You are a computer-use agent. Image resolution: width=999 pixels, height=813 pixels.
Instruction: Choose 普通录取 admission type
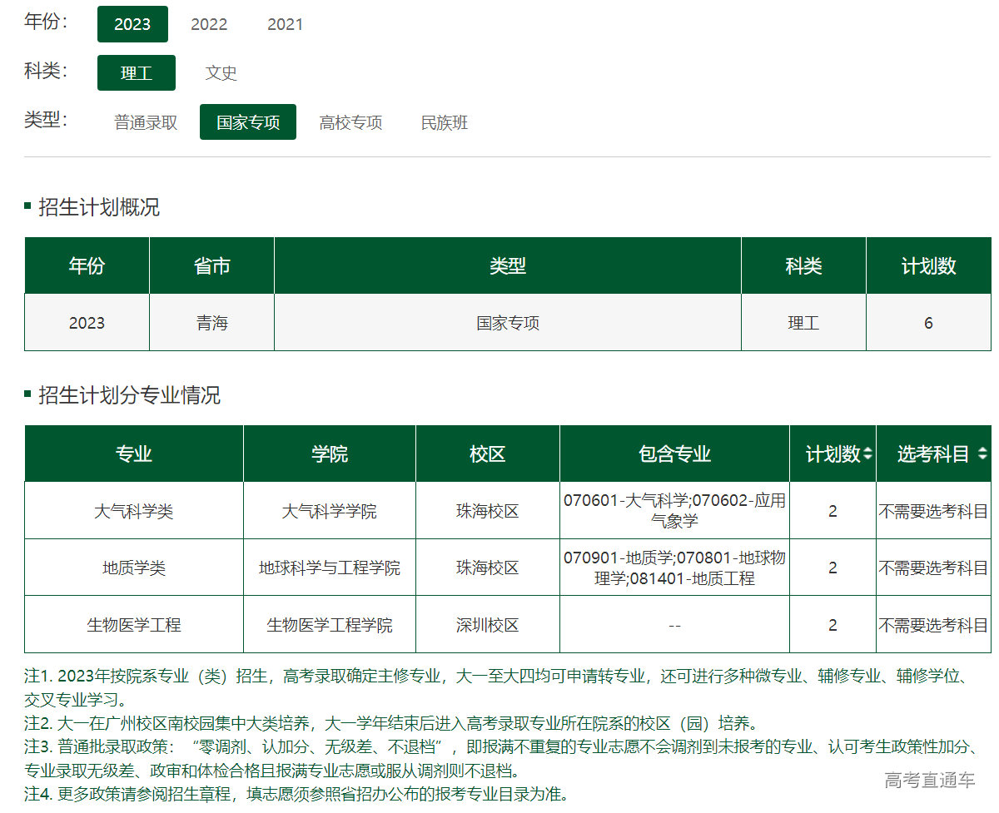(x=146, y=123)
